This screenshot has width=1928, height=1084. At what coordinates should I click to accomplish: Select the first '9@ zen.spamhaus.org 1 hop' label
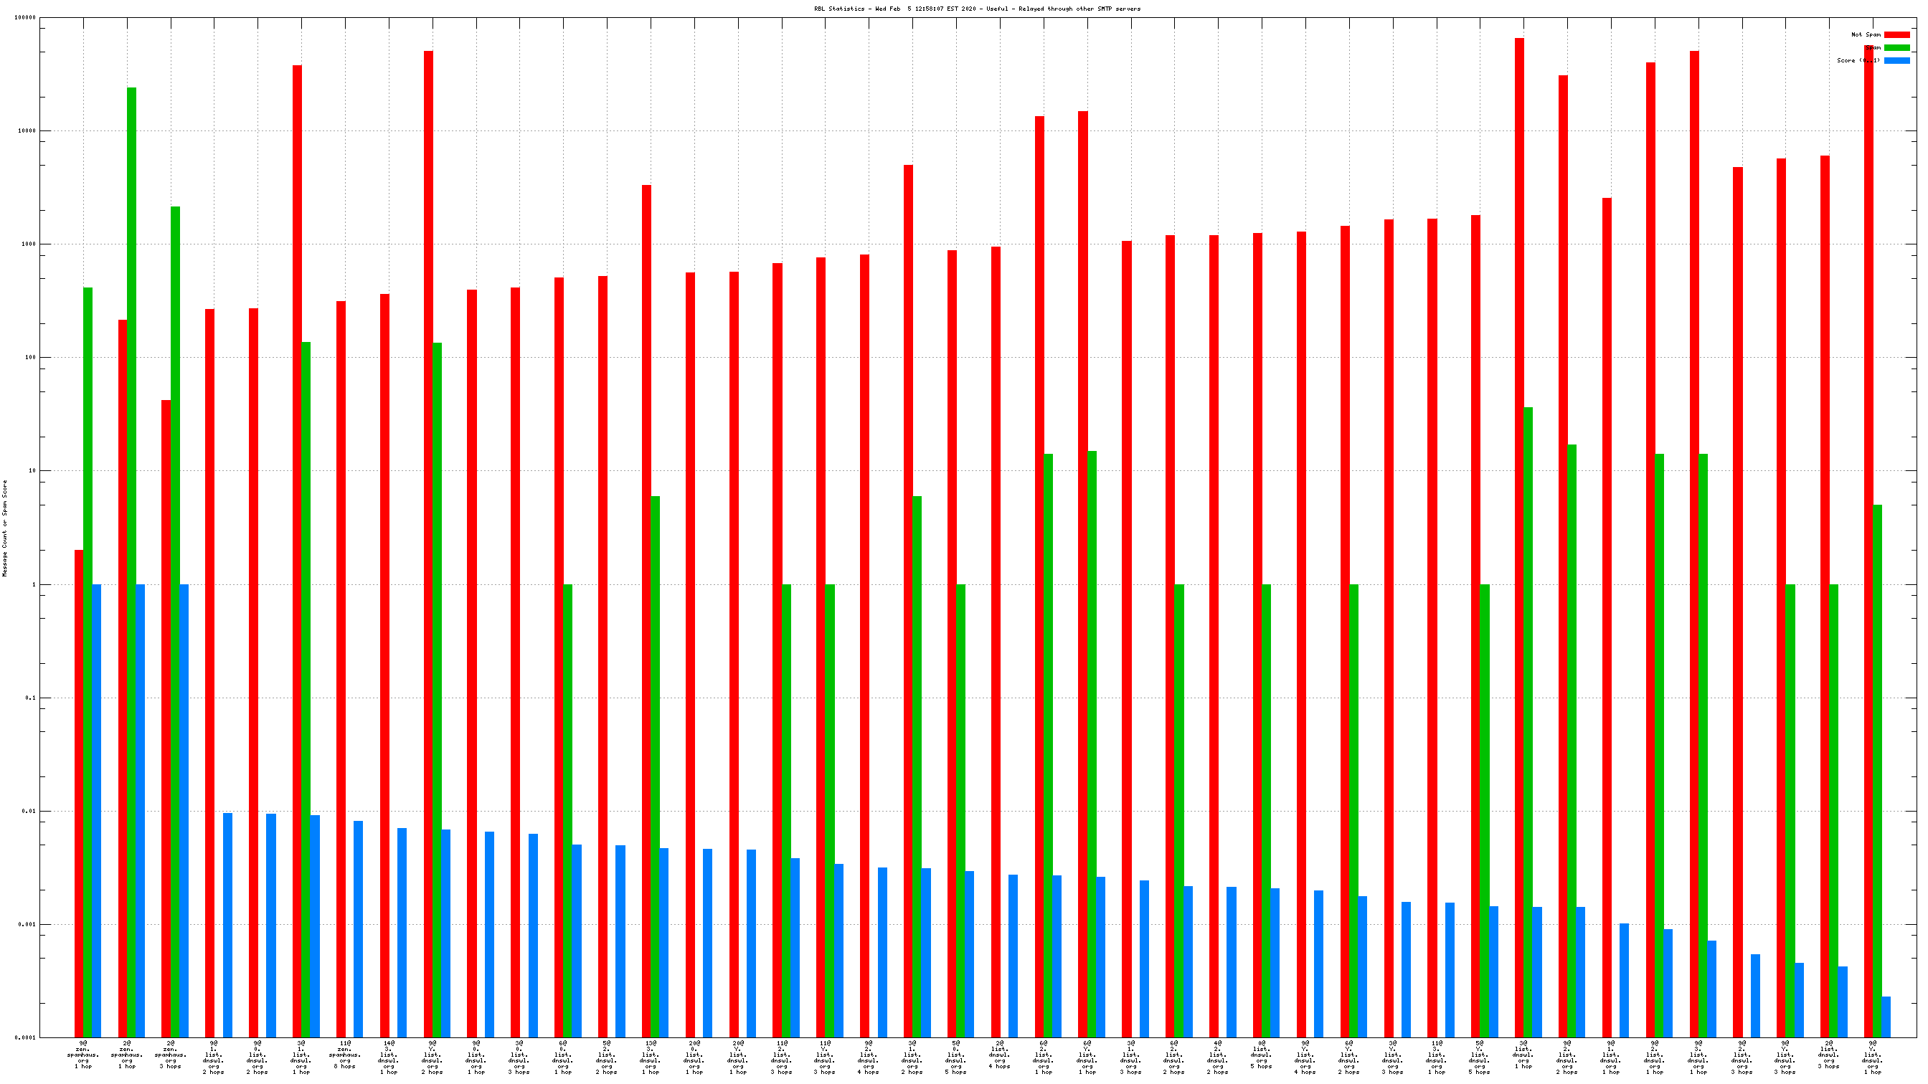(x=83, y=1055)
